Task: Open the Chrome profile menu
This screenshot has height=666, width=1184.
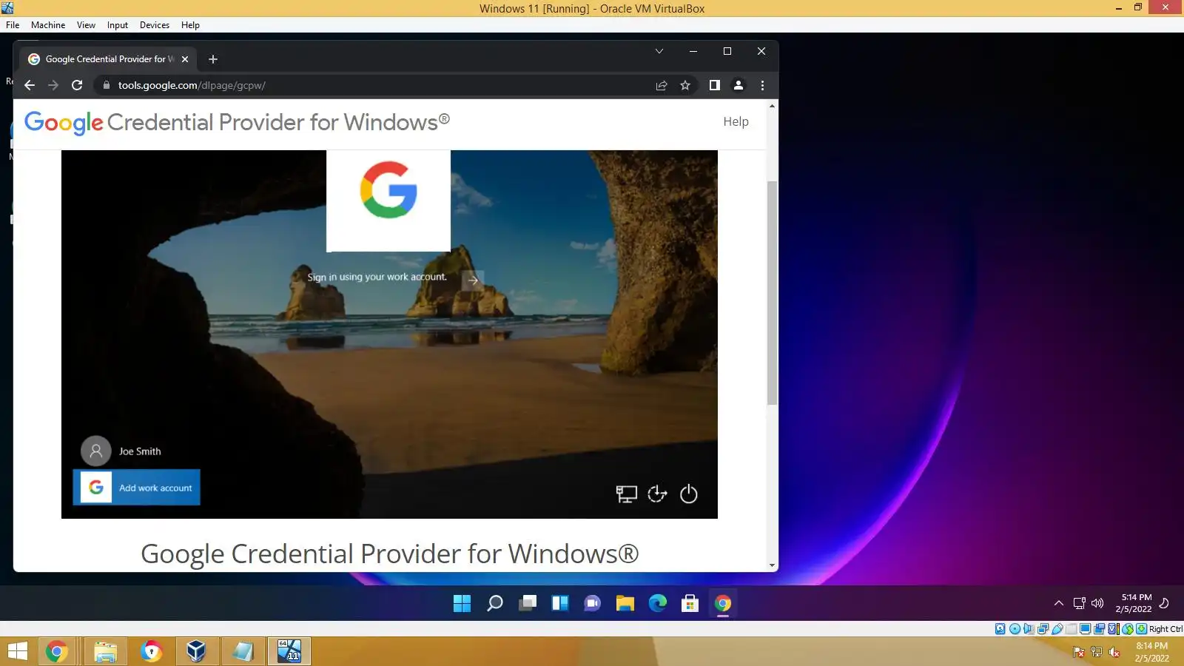Action: tap(739, 85)
